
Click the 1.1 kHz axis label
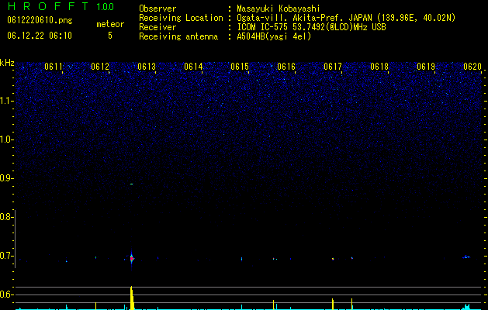(6, 101)
